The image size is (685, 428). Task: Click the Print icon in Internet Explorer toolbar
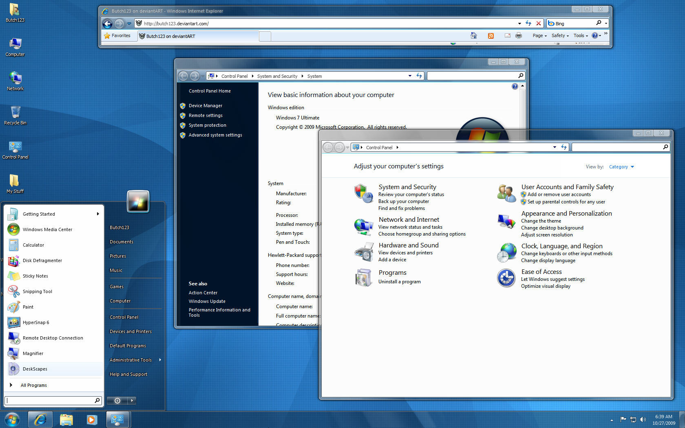[x=519, y=35]
